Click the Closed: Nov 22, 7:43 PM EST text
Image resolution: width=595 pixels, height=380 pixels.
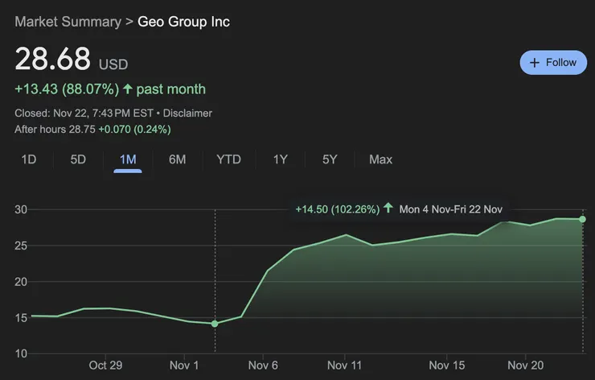point(84,114)
